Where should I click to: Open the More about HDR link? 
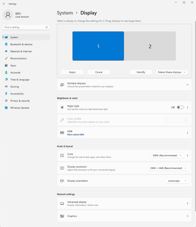76,135
